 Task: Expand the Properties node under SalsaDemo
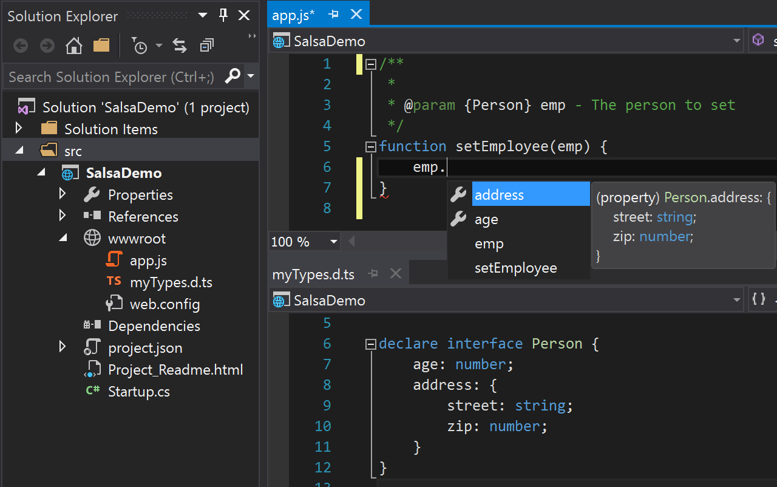[x=62, y=194]
